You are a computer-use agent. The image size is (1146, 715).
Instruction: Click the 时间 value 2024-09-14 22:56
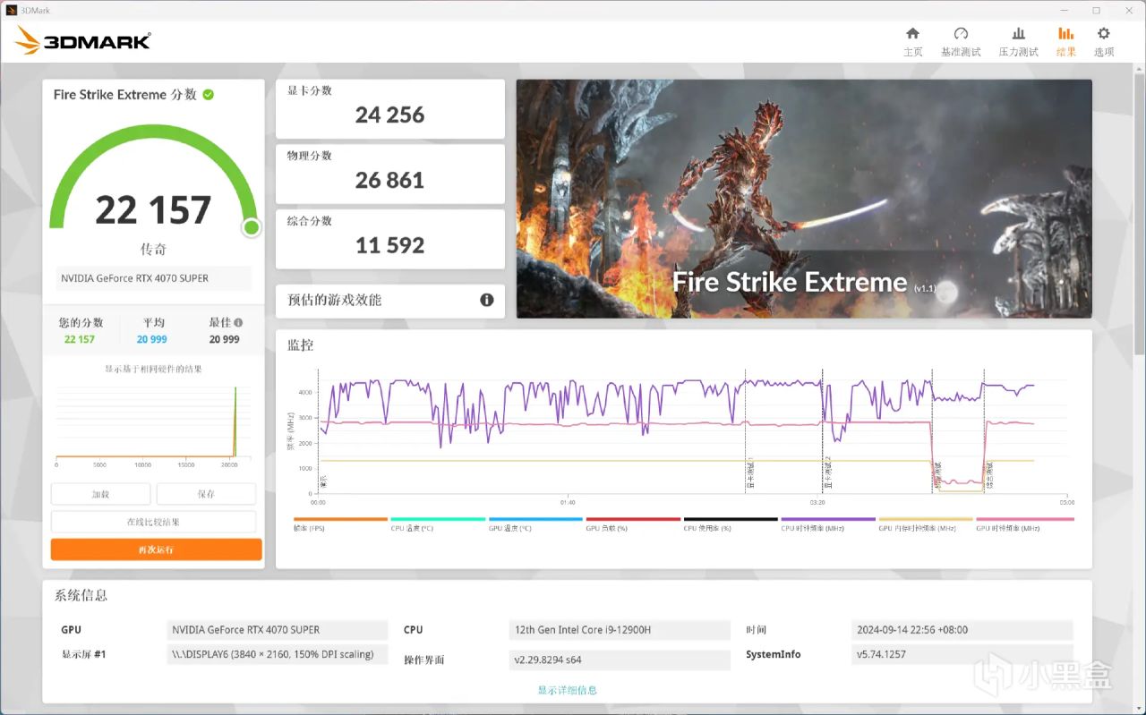pos(962,630)
